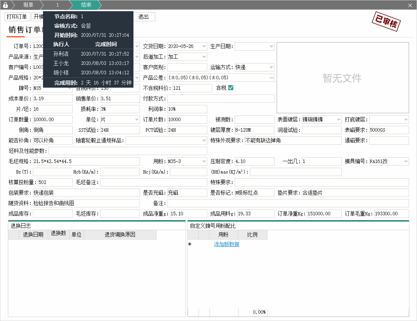Click the 销售单价 field
417x321 pixels.
[120, 99]
